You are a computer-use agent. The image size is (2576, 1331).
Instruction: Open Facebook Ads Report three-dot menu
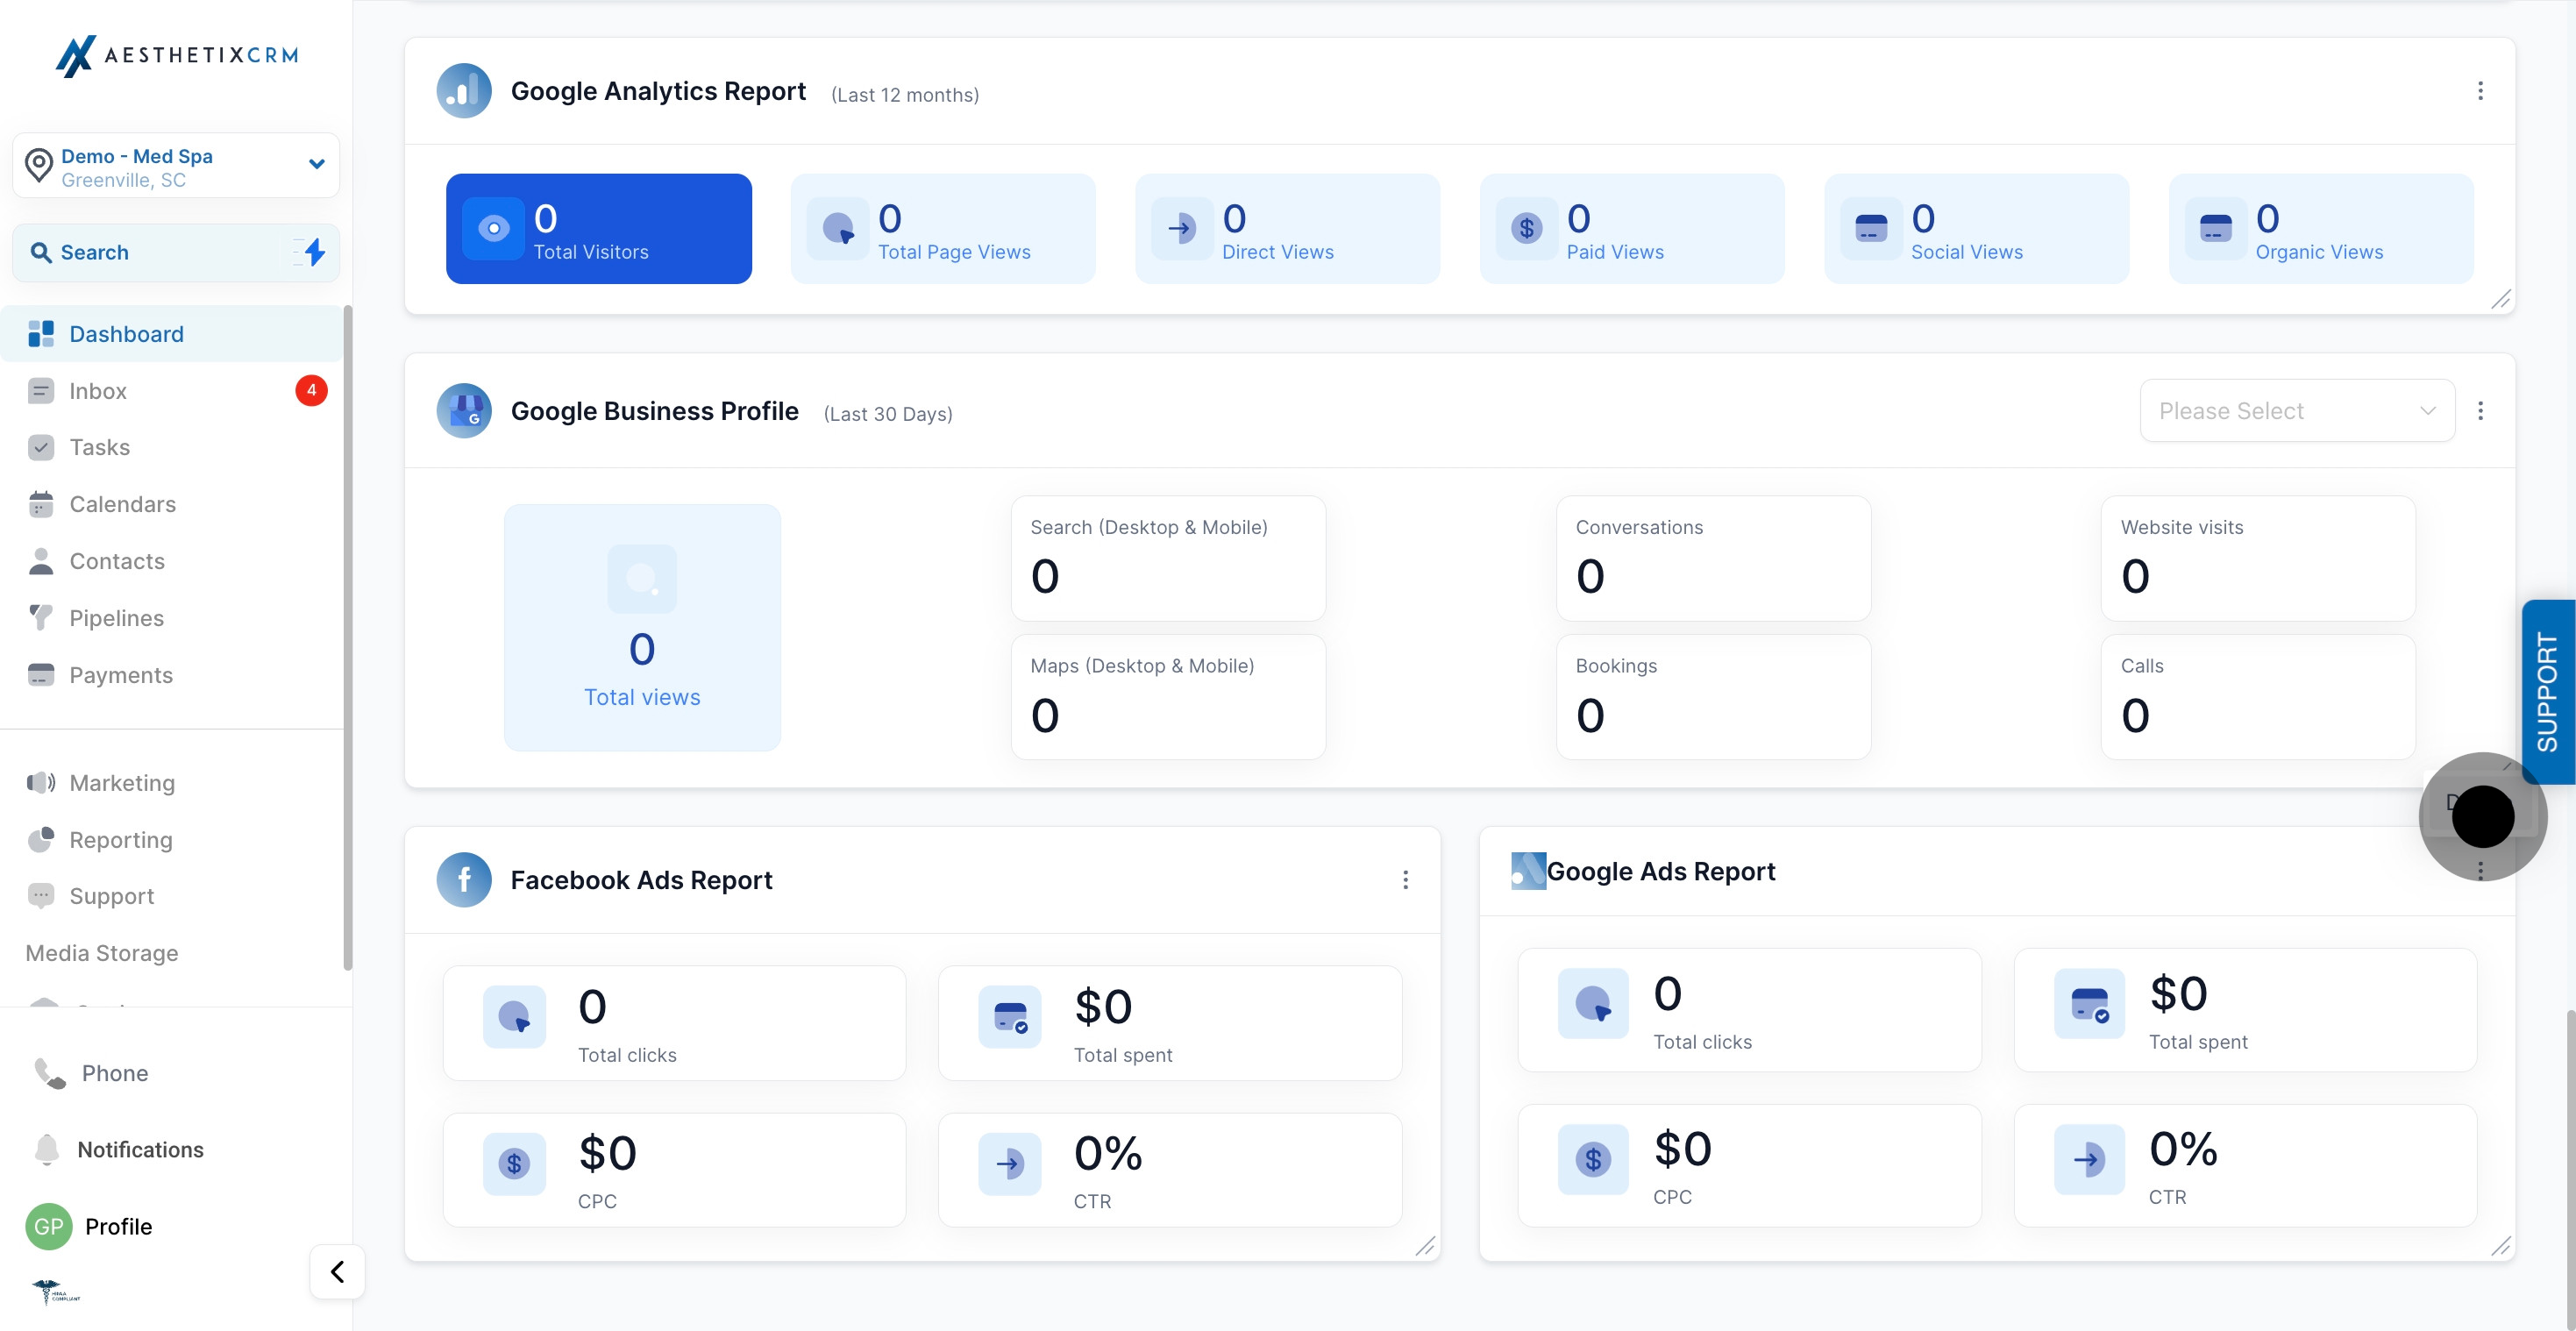(x=1405, y=880)
